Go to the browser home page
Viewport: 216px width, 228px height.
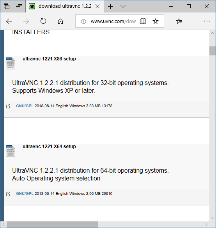[60, 21]
